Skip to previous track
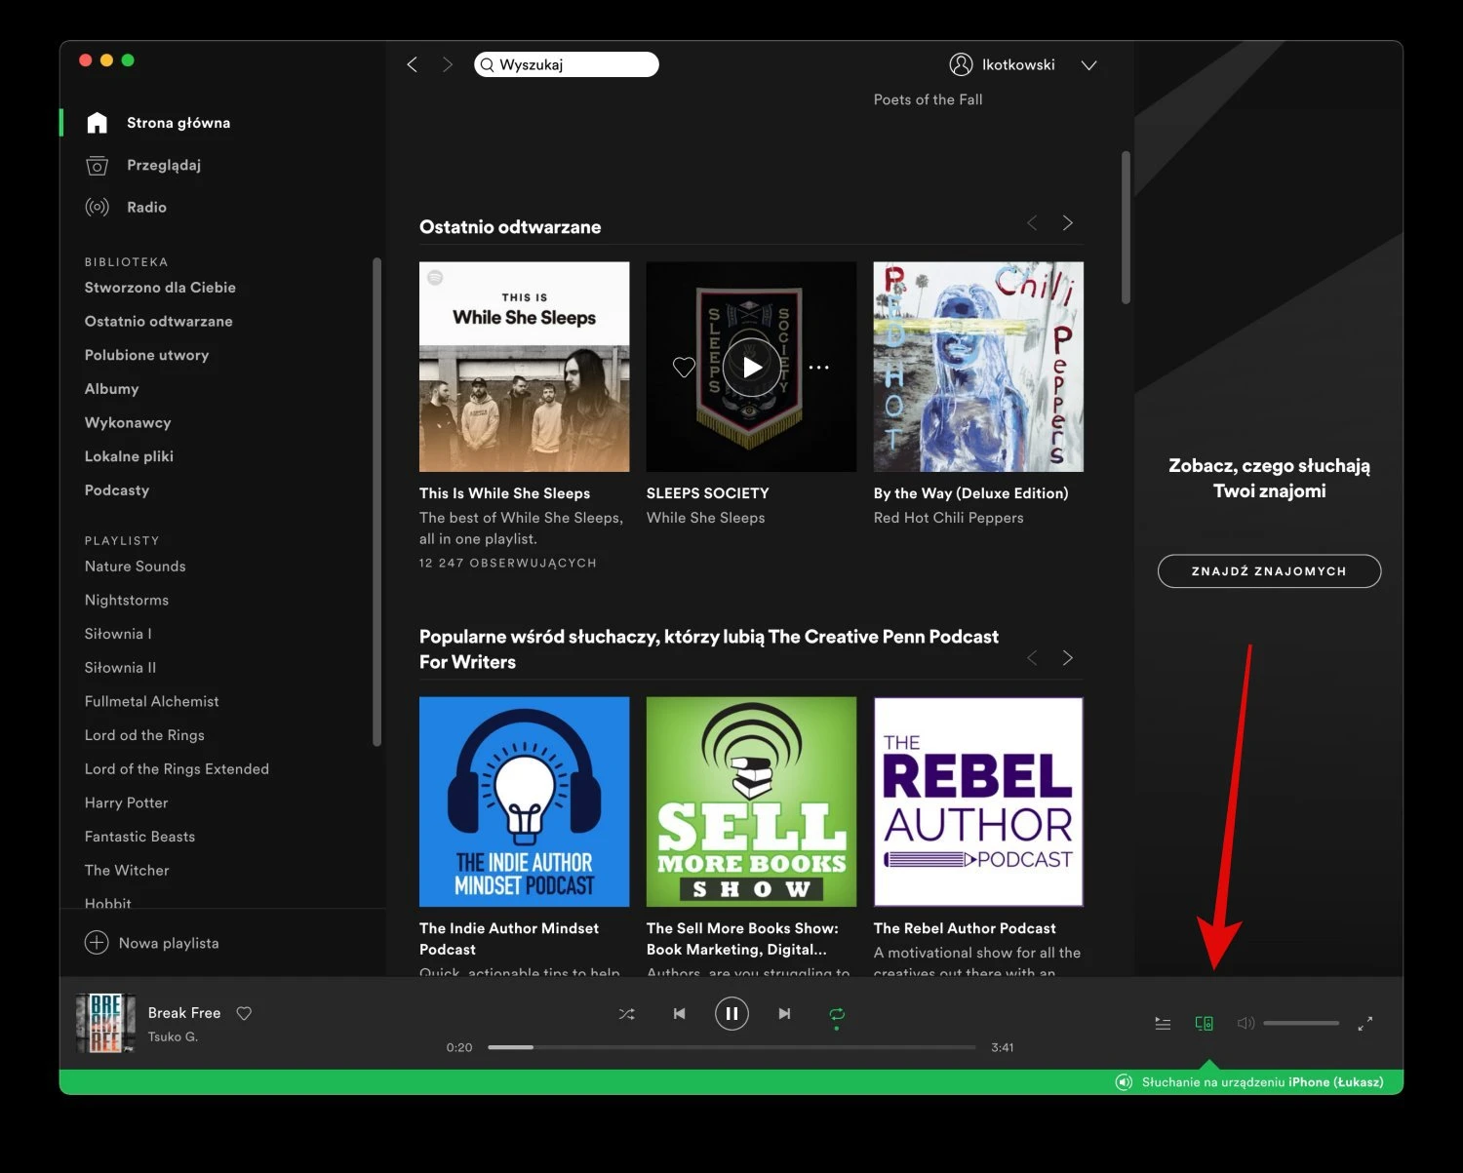Screen dimensions: 1463x1173 679,1014
